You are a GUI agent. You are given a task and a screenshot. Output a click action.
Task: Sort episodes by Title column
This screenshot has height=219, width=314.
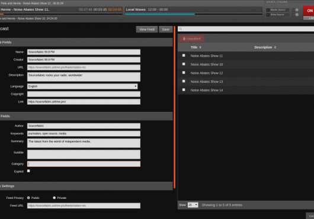point(196,47)
